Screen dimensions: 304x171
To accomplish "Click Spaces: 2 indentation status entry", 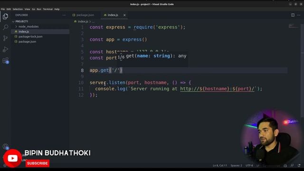I will tap(236, 165).
